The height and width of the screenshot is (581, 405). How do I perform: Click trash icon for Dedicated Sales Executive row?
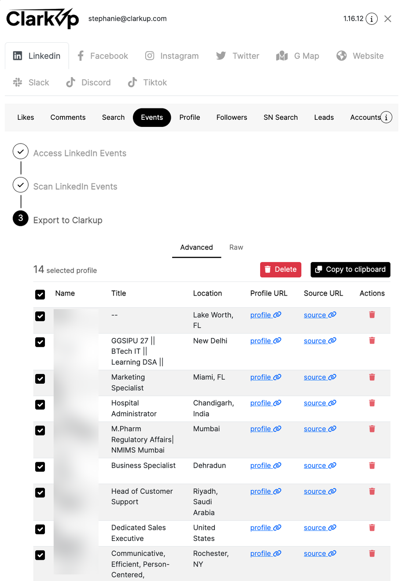point(372,527)
